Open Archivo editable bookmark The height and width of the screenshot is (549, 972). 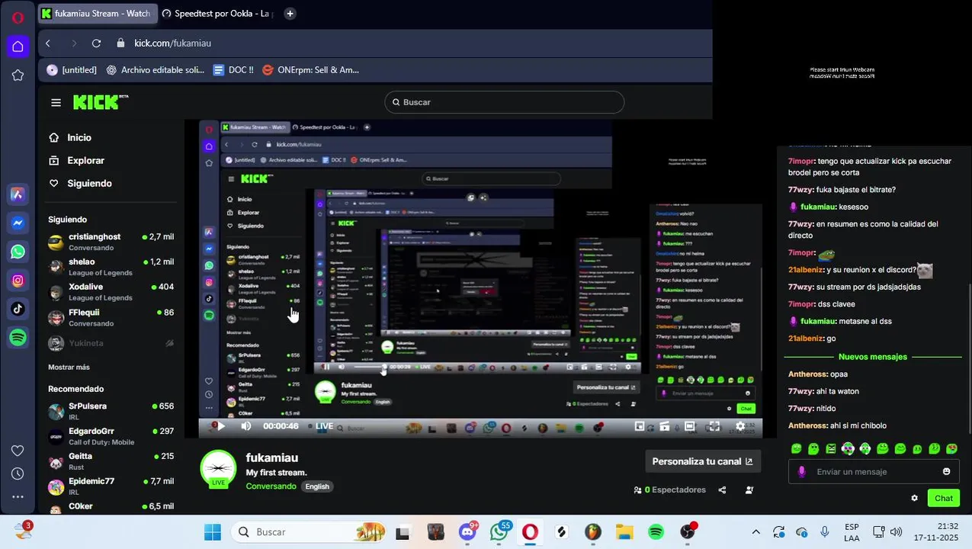tap(156, 70)
